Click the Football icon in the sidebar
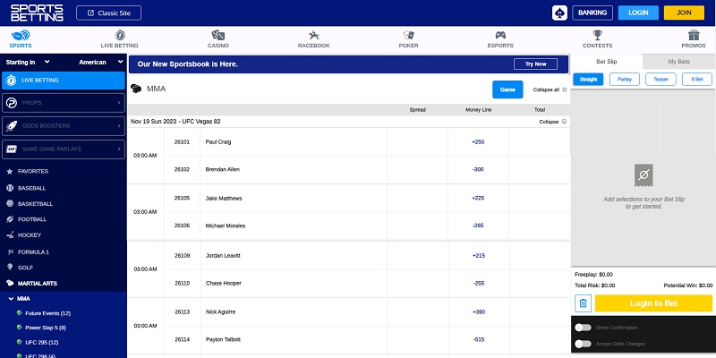Screen dimensions: 716x358 click(10, 219)
